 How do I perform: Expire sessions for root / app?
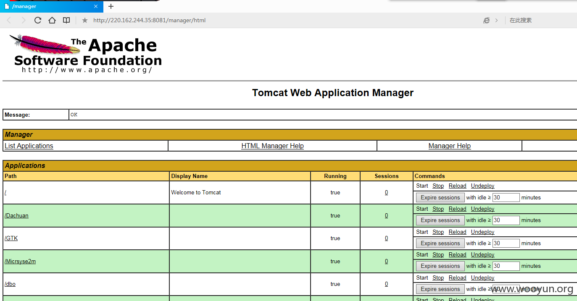(x=440, y=197)
